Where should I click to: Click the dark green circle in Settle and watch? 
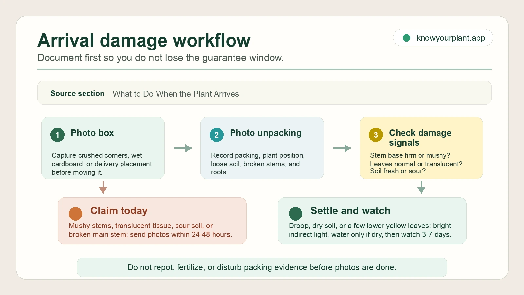point(295,214)
